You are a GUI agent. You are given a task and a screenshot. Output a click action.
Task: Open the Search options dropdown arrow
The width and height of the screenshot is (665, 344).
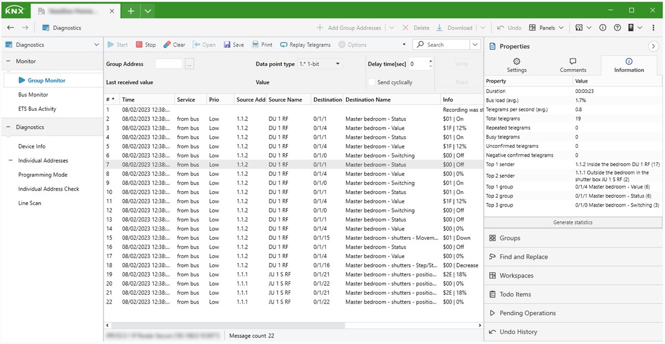pyautogui.click(x=475, y=44)
